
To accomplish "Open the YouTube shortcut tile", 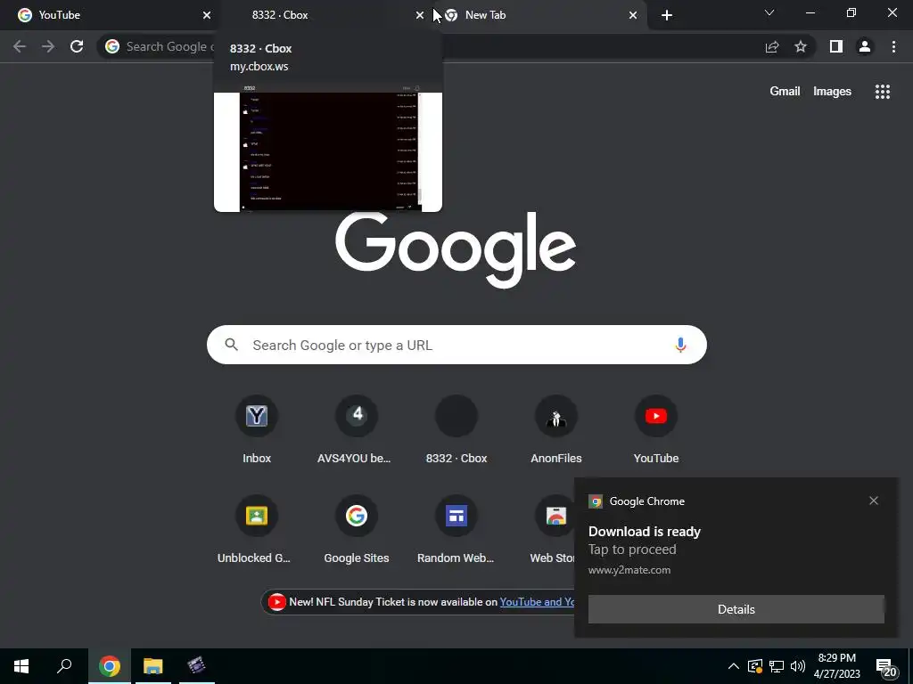I will tap(656, 430).
